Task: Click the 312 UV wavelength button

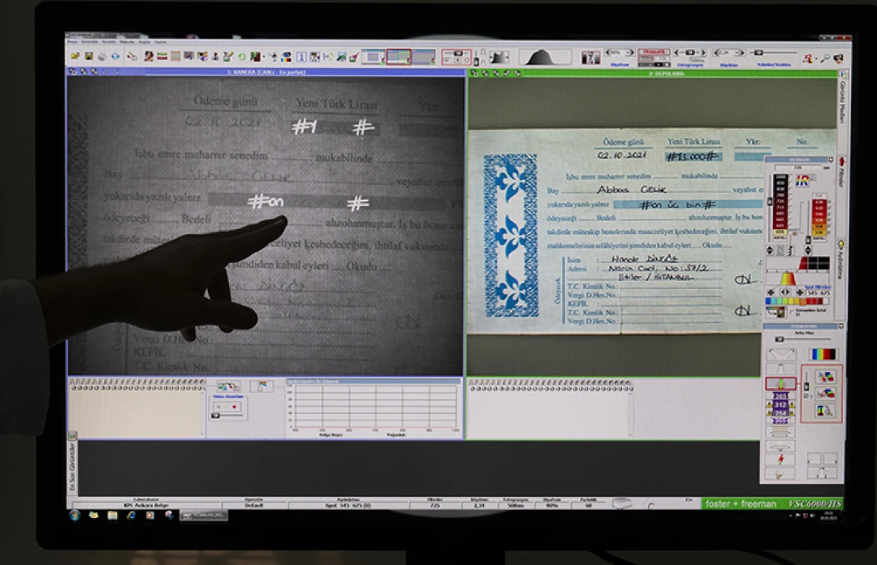Action: point(781,404)
